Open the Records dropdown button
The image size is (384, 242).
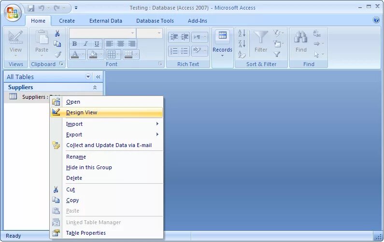click(x=222, y=44)
